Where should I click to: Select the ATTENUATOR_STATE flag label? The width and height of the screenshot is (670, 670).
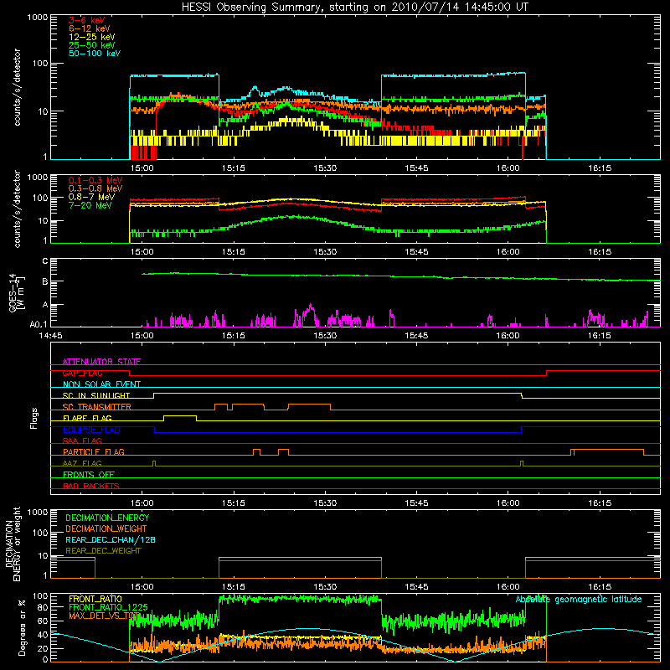[101, 362]
